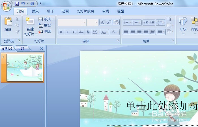
Task: Open the font name combo box
Action: pyautogui.click(x=72, y=23)
